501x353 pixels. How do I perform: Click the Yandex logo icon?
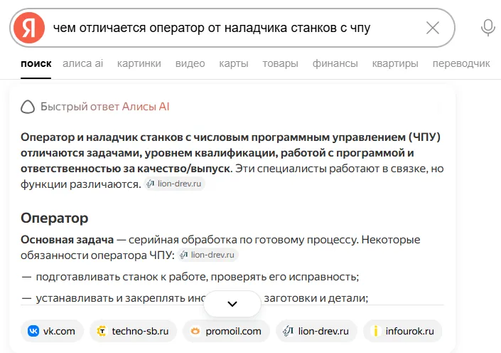point(29,28)
